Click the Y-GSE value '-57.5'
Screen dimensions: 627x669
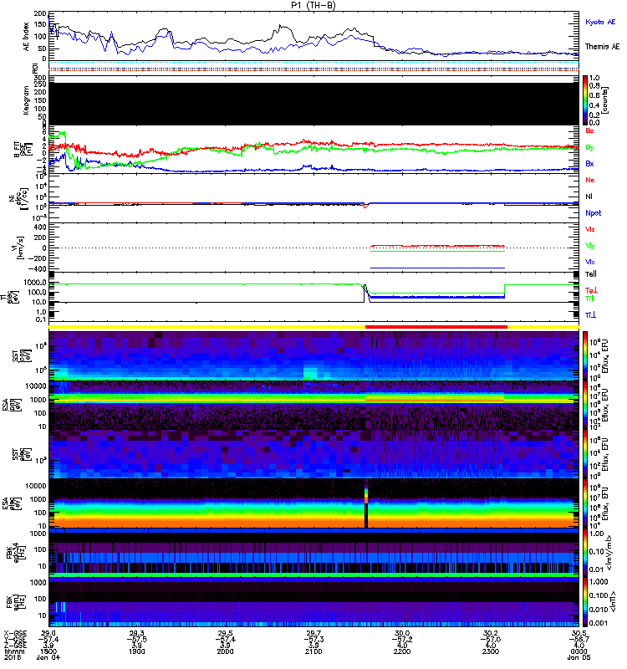point(137,640)
